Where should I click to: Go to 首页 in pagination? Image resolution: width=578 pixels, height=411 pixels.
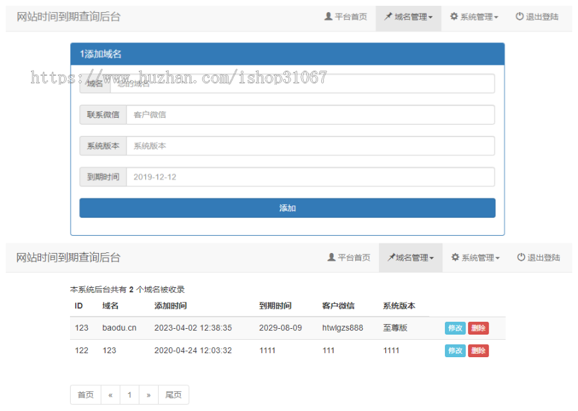tap(85, 395)
